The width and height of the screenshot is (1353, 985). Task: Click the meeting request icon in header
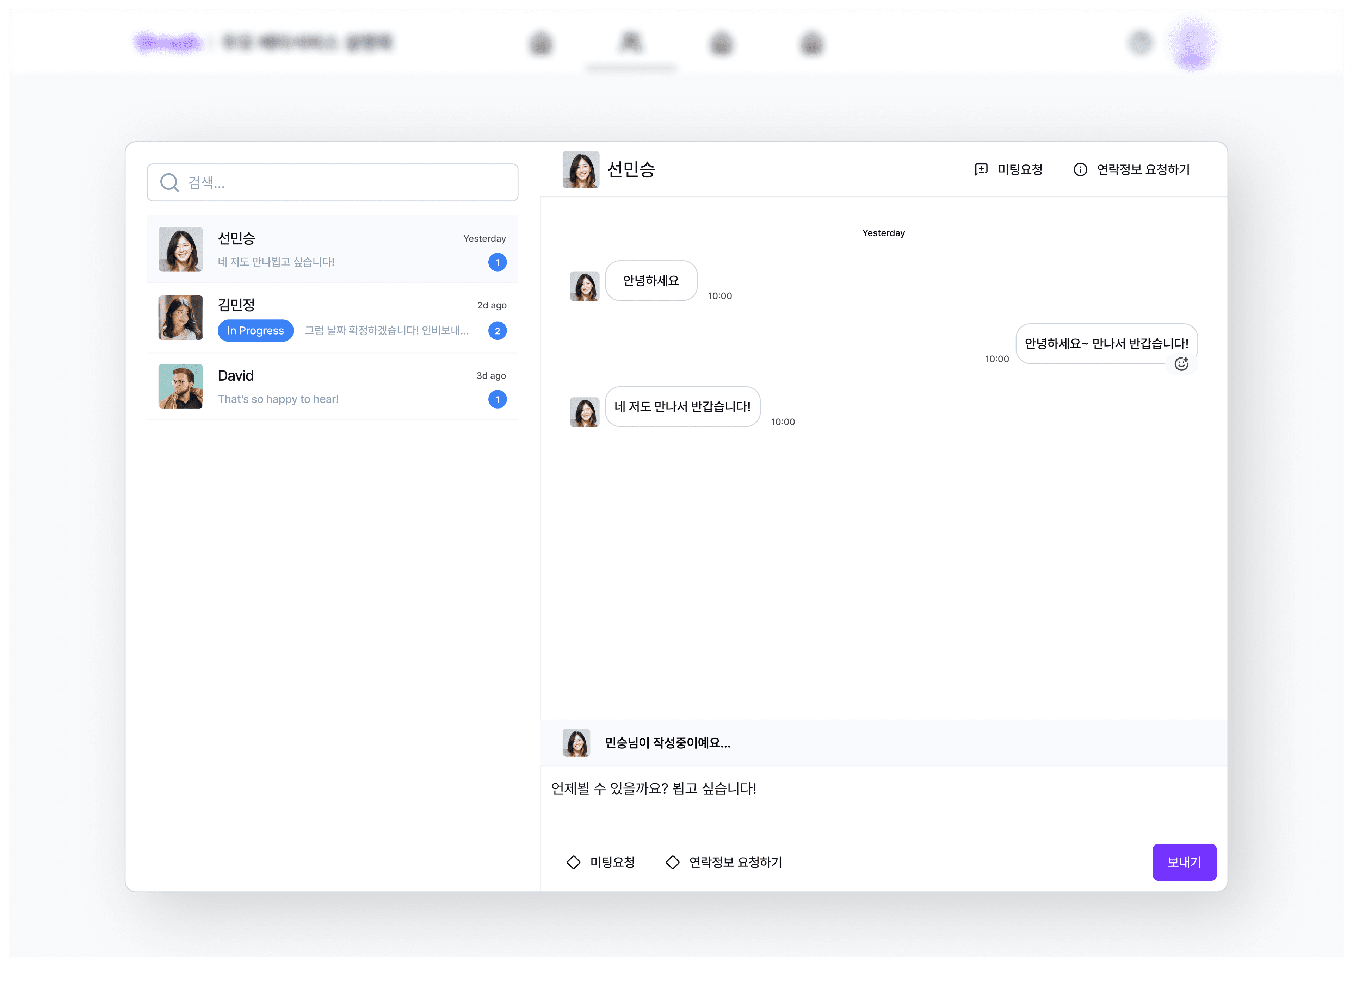click(981, 170)
